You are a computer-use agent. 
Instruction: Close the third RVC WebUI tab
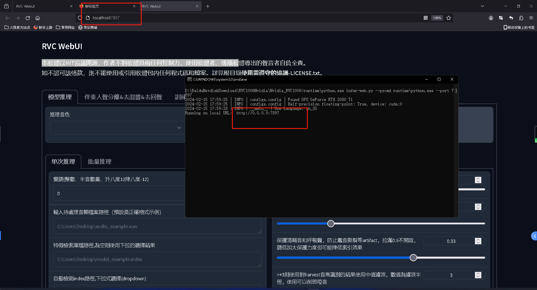pos(197,6)
